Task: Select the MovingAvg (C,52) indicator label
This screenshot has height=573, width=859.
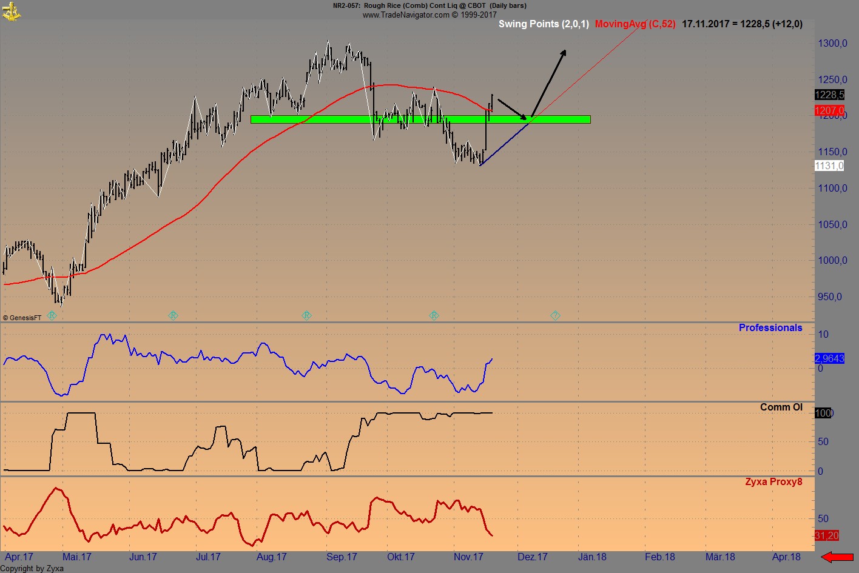Action: [635, 24]
